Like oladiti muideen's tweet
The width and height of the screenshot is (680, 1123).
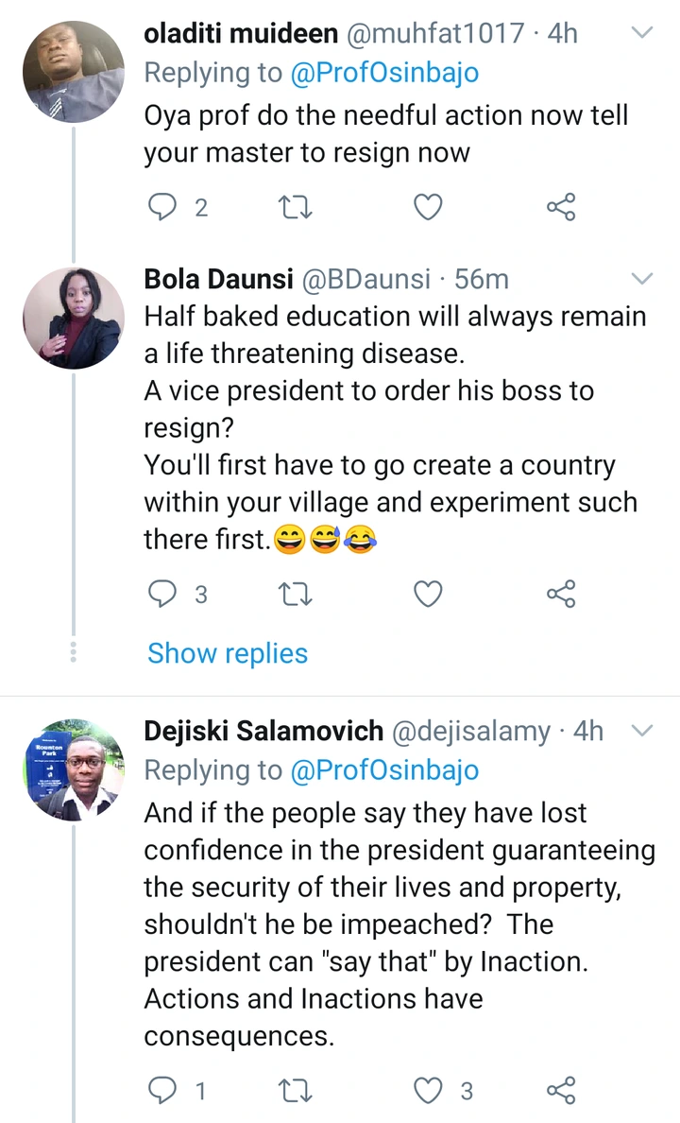point(429,207)
